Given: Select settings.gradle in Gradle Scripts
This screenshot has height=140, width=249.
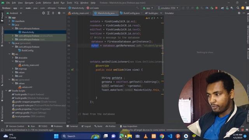Looking at the screenshot, I should point(22,113).
